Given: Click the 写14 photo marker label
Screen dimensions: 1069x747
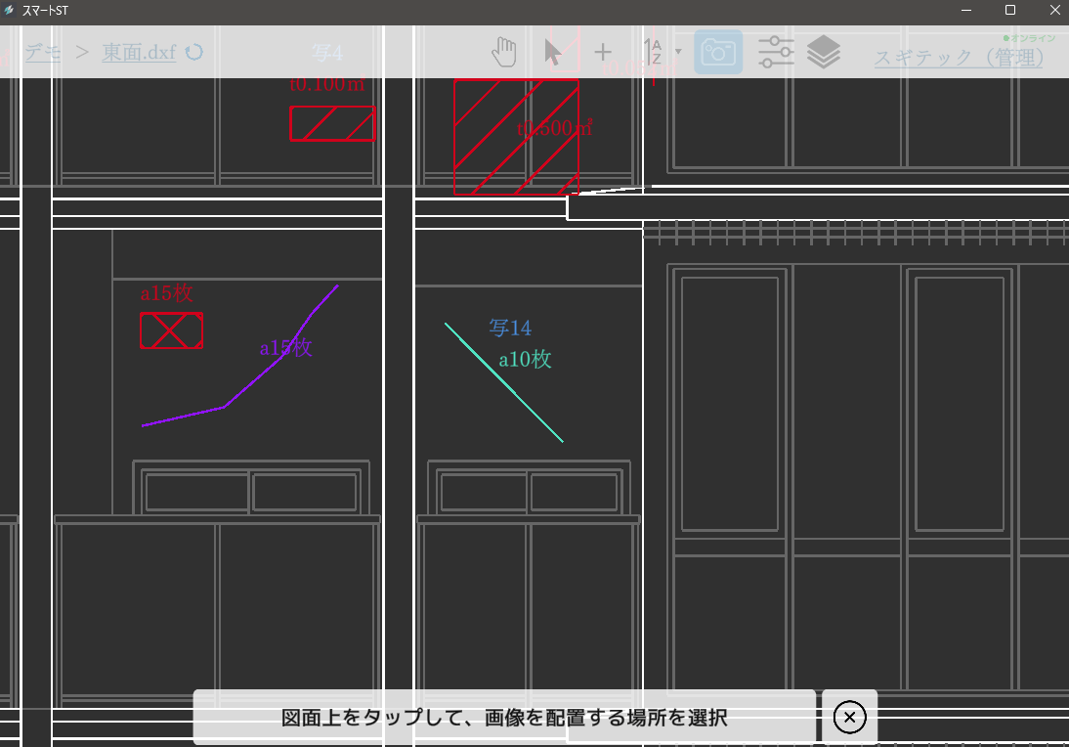Looking at the screenshot, I should (x=510, y=328).
